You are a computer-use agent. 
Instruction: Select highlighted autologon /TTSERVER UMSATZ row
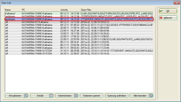79,19
